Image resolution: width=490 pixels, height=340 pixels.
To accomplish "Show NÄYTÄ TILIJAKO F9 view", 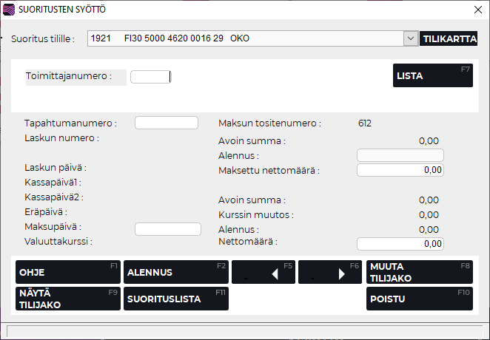I will coord(67,299).
